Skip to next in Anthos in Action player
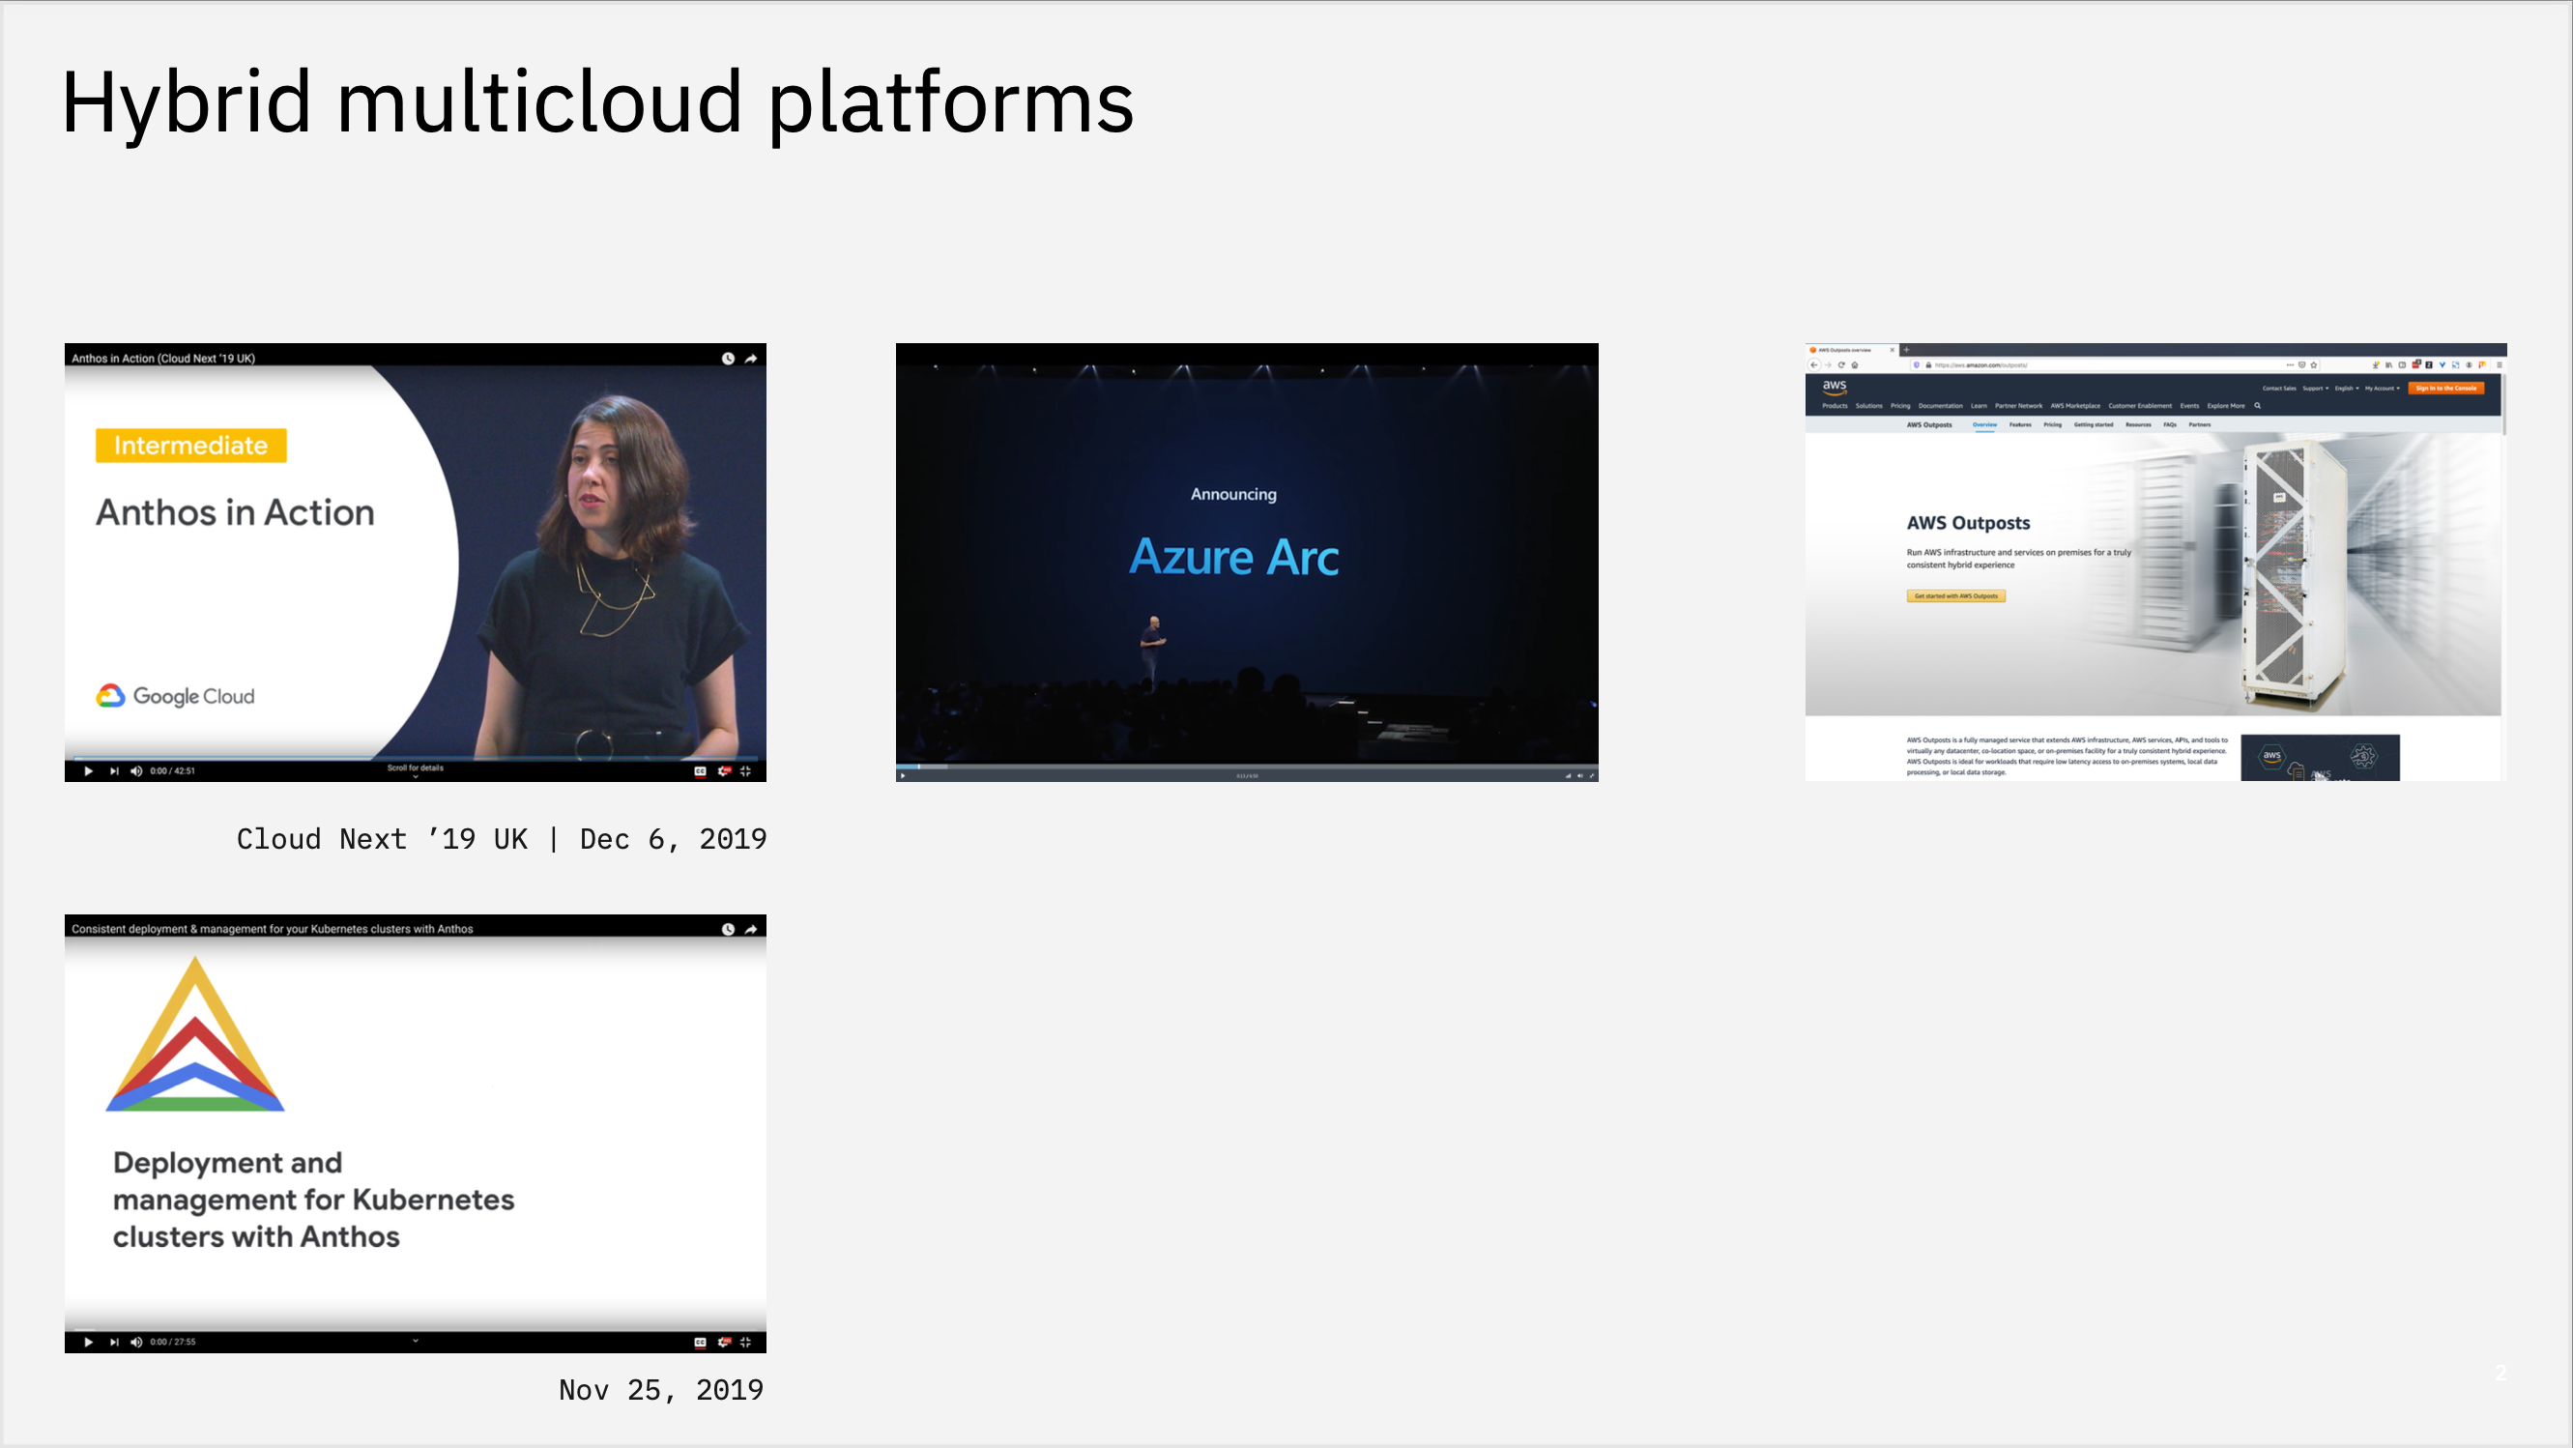Viewport: 2573px width, 1448px height. point(114,771)
